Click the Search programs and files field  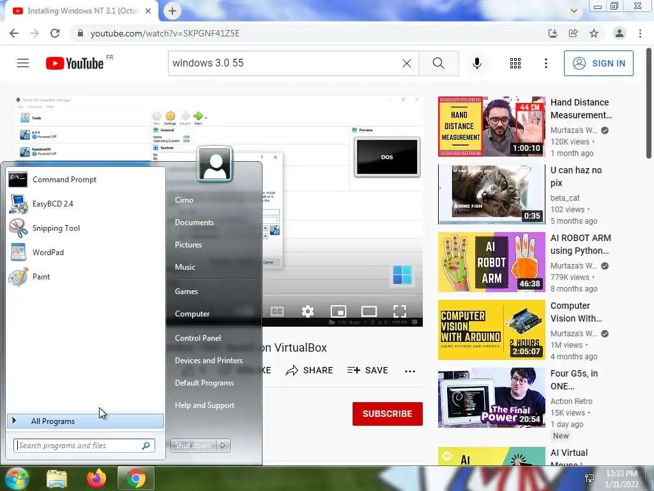(x=84, y=446)
